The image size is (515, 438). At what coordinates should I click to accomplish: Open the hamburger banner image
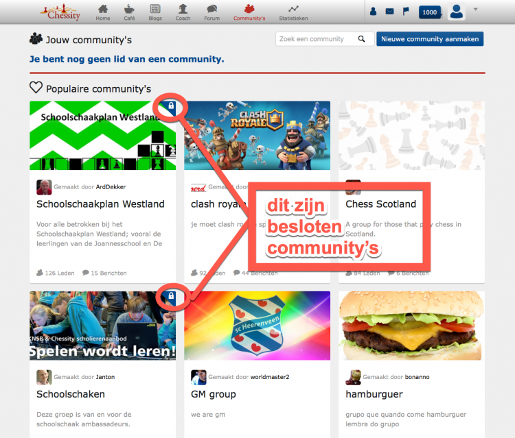pos(411,326)
